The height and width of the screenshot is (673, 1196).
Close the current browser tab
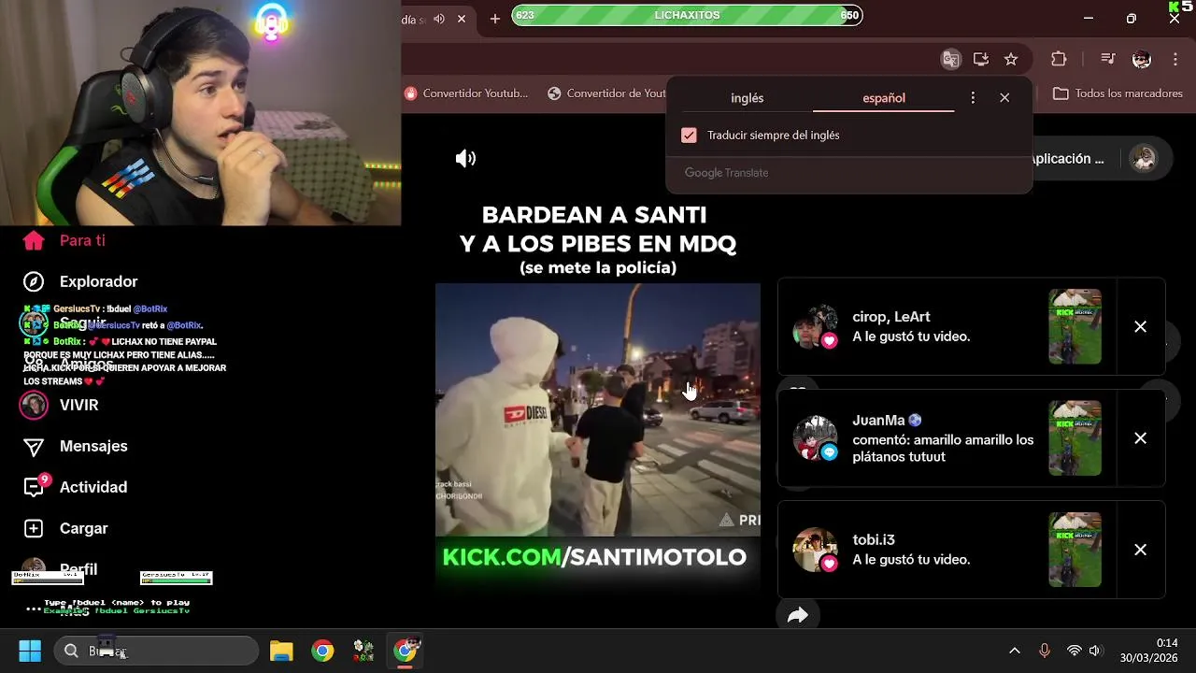[x=461, y=19]
